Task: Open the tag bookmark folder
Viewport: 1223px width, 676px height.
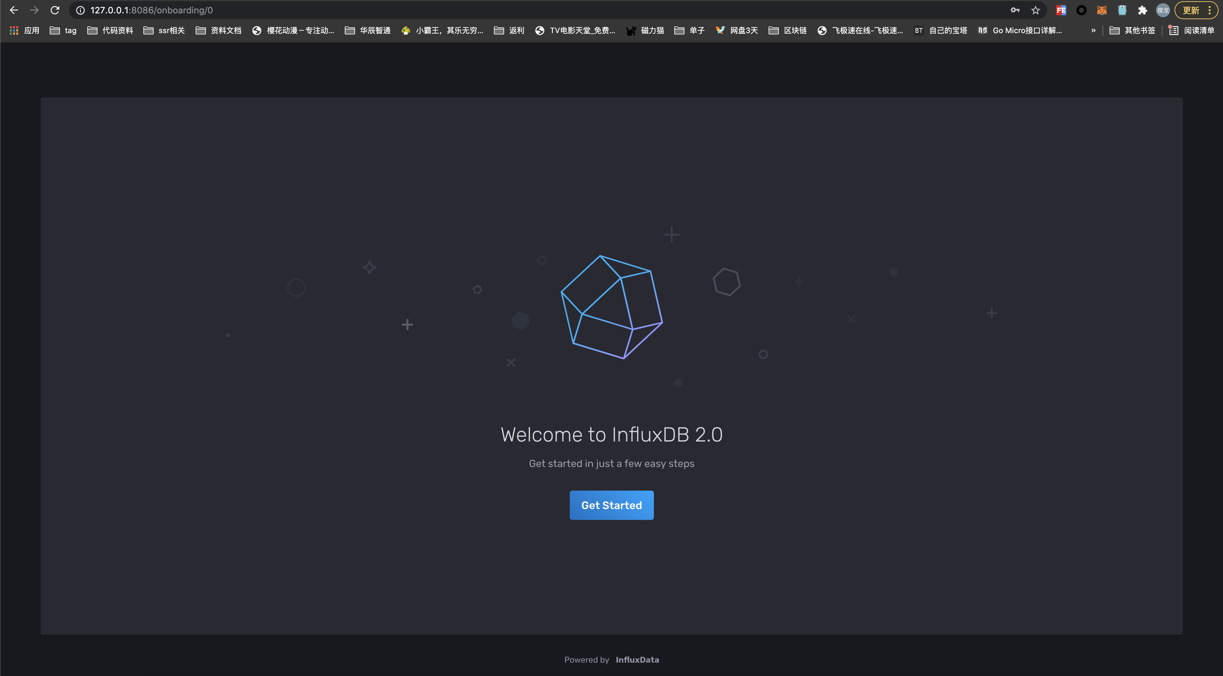Action: 63,30
